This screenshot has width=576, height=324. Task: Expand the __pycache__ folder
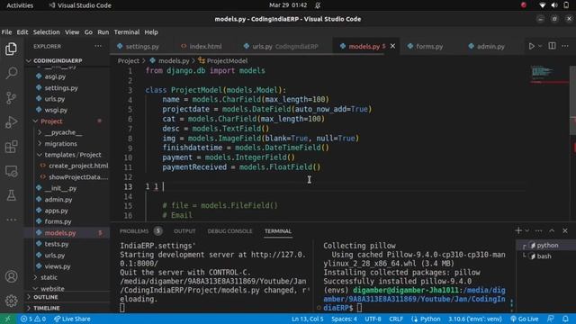63,132
